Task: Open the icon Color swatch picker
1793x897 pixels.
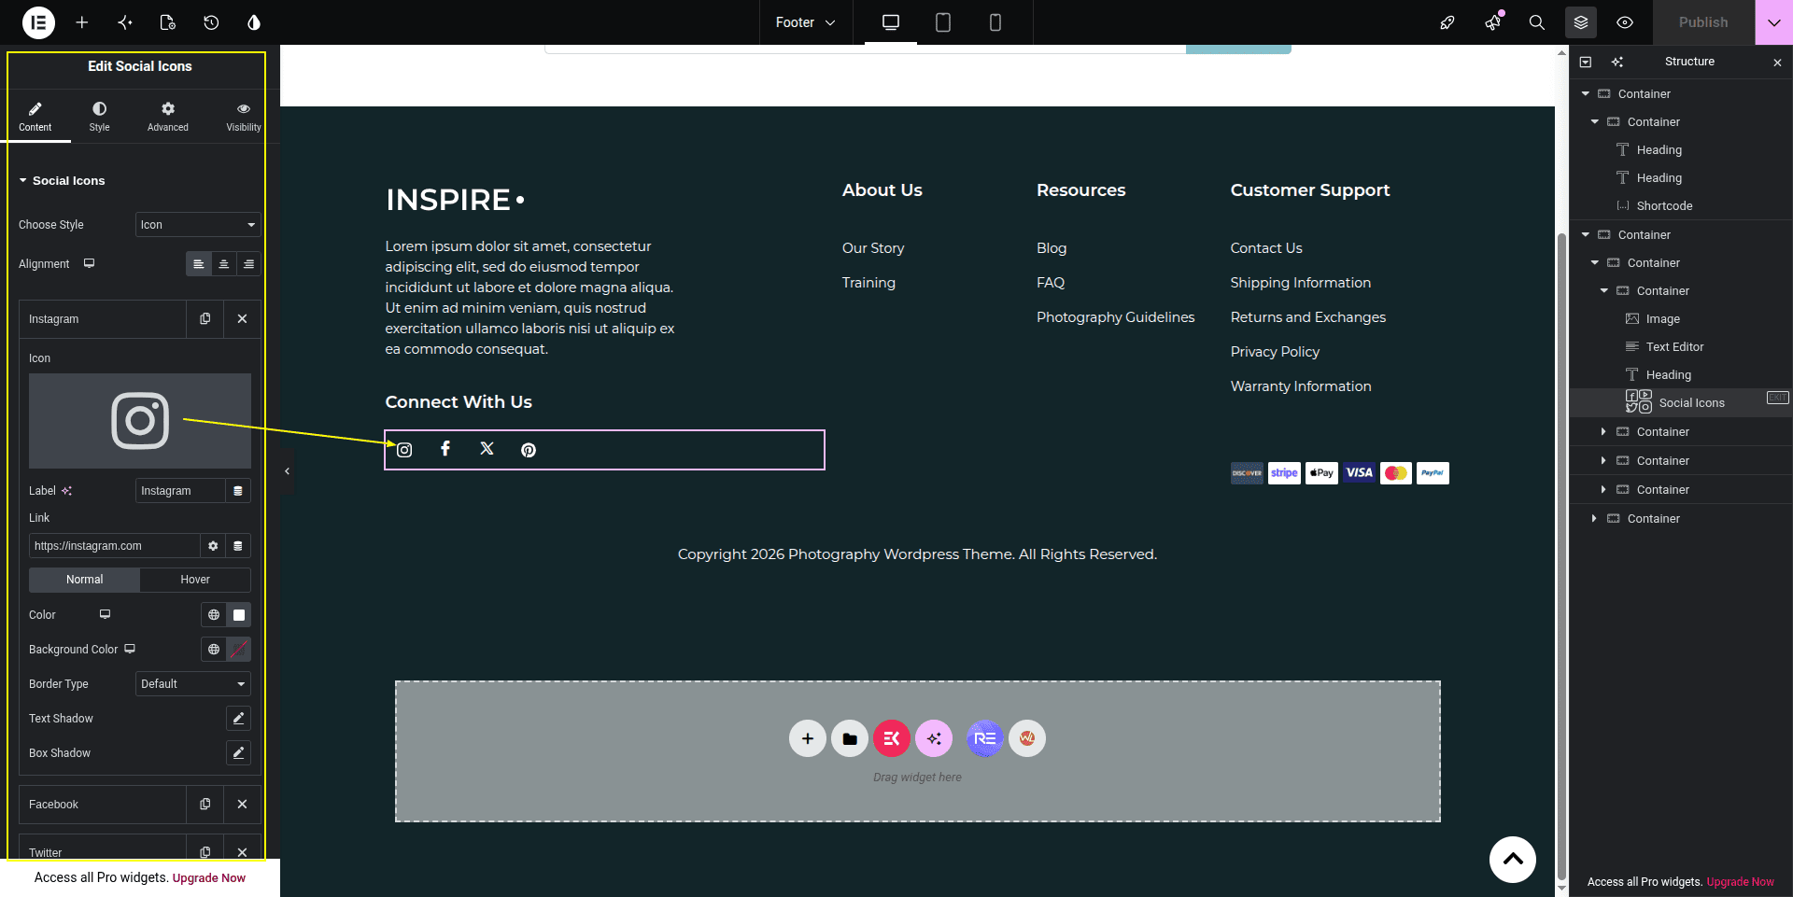Action: click(239, 615)
